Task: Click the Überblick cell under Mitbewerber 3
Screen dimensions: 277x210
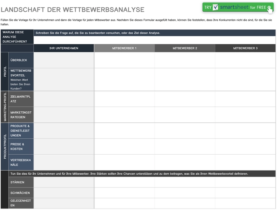Action: pos(245,60)
